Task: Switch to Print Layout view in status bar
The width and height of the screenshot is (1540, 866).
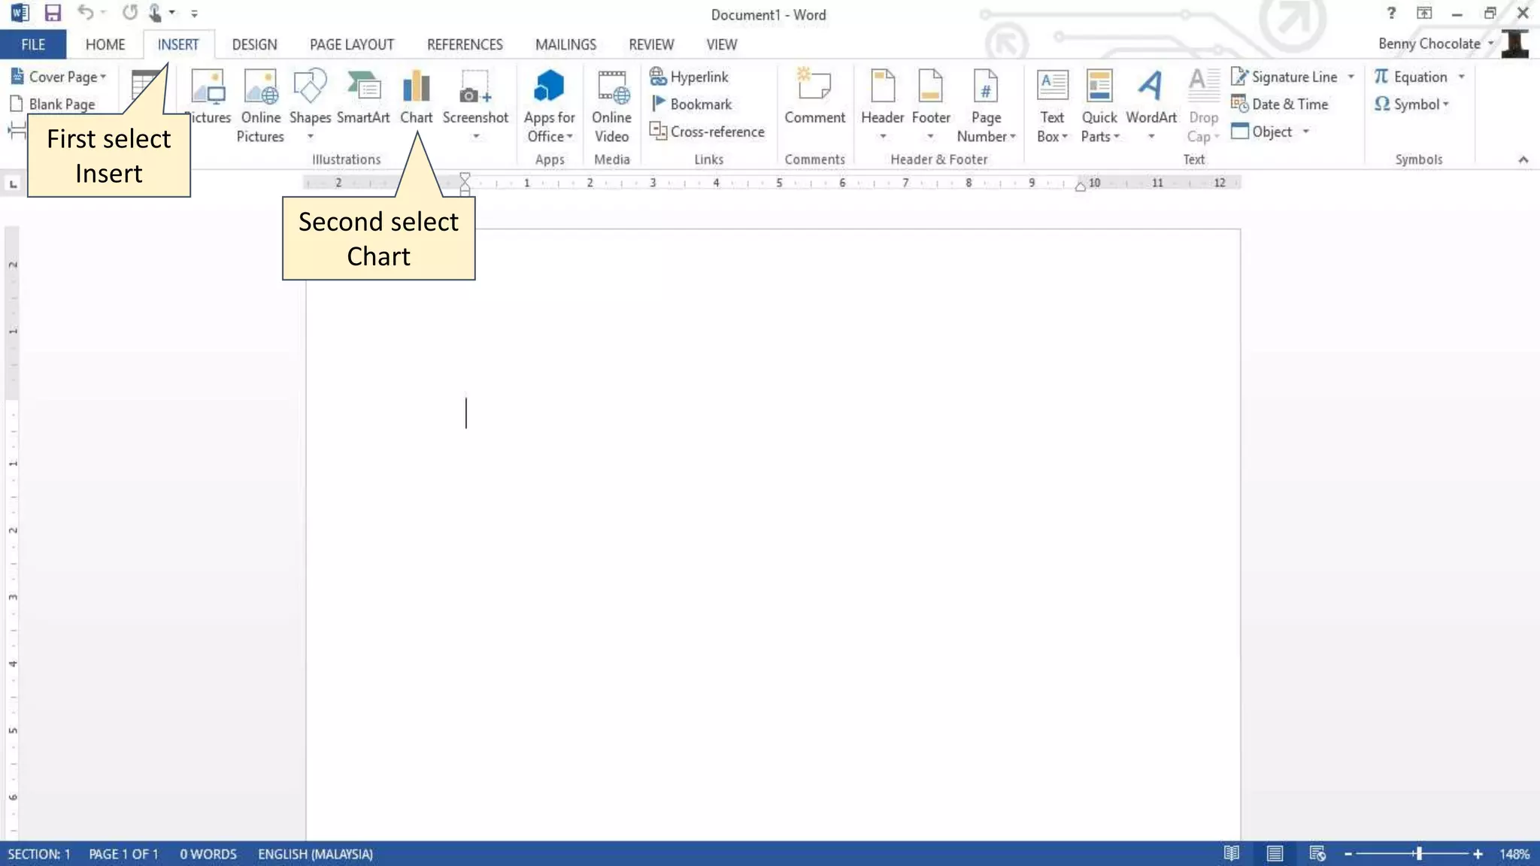Action: 1274,853
